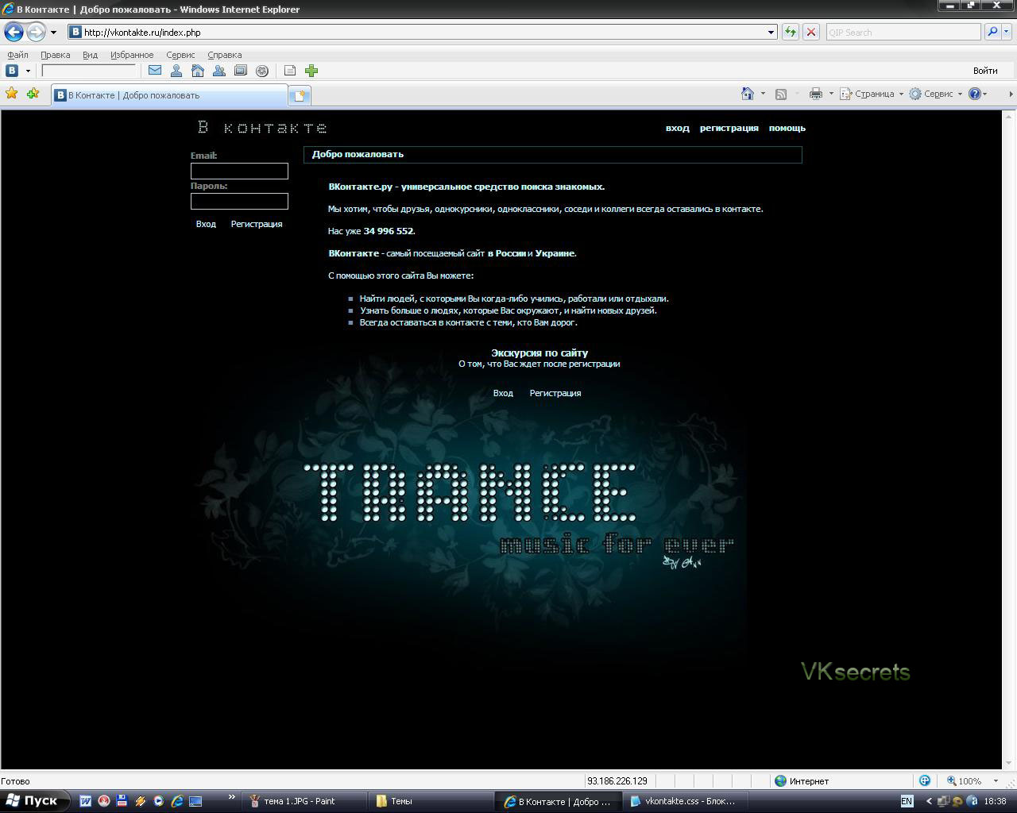Open the Файл menu
This screenshot has height=813, width=1017.
[x=17, y=55]
